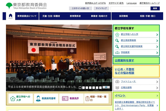Open 東京都立多摩図書館 2nd Anniversary Party link
The height and width of the screenshot is (111, 166).
[135, 105]
